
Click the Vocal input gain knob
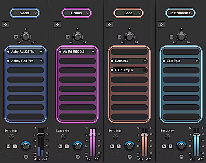point(26,37)
